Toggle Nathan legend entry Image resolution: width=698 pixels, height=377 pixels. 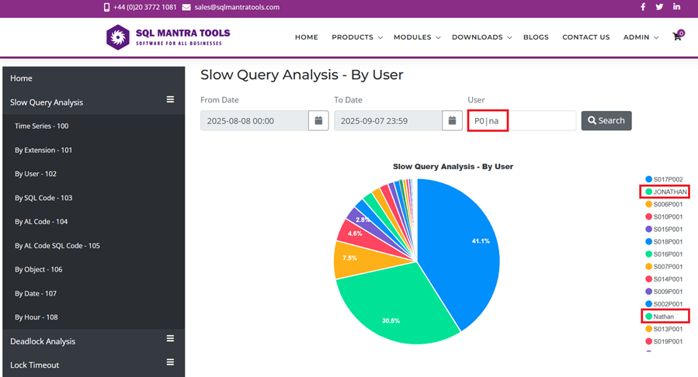tap(660, 316)
